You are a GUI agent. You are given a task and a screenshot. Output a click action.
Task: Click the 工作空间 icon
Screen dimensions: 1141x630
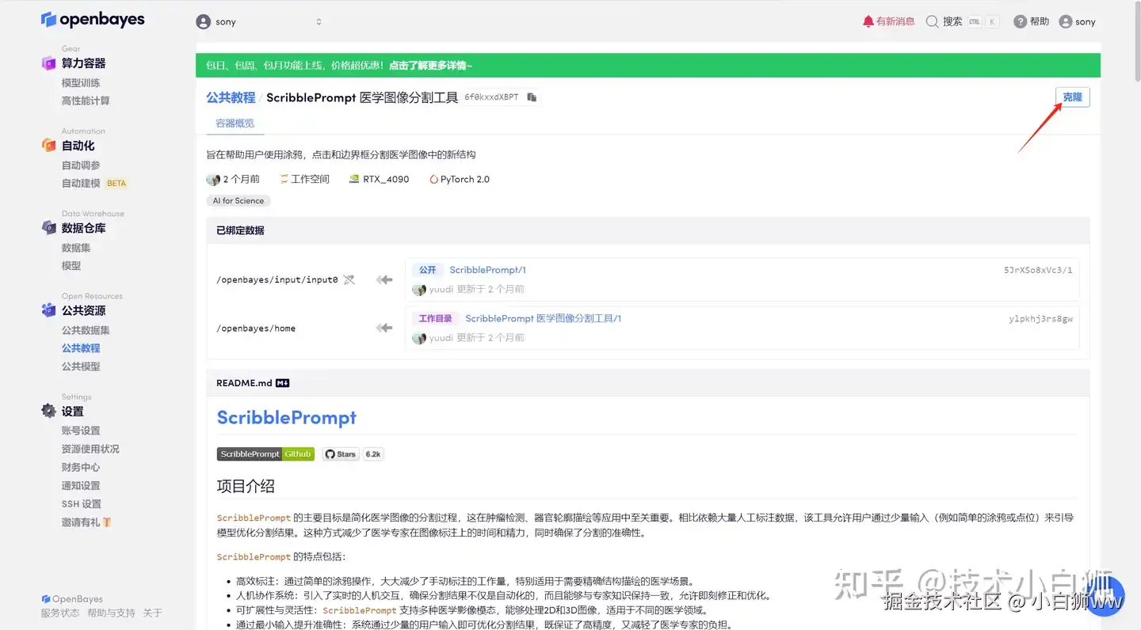284,180
